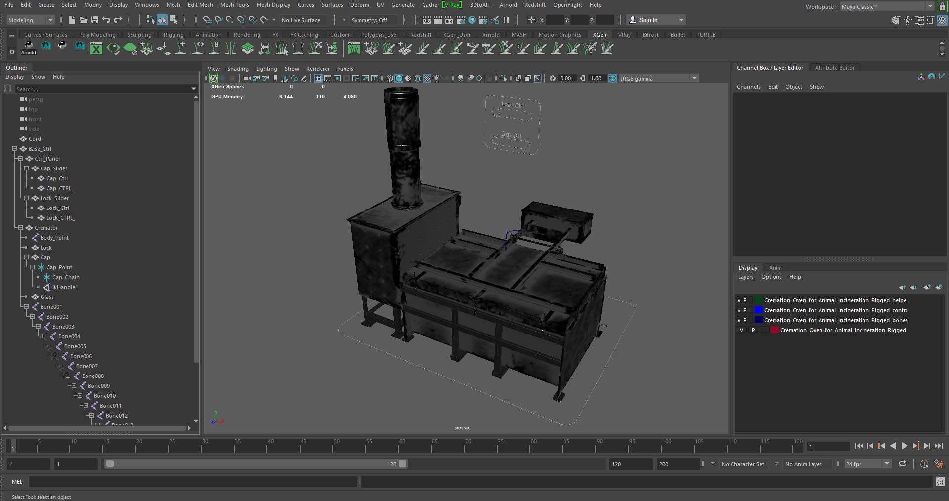The image size is (949, 501).
Task: Create a new empty display layer
Action: pos(927,287)
